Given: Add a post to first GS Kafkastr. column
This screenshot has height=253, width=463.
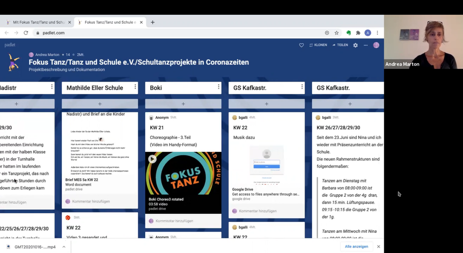Looking at the screenshot, I should [x=266, y=104].
